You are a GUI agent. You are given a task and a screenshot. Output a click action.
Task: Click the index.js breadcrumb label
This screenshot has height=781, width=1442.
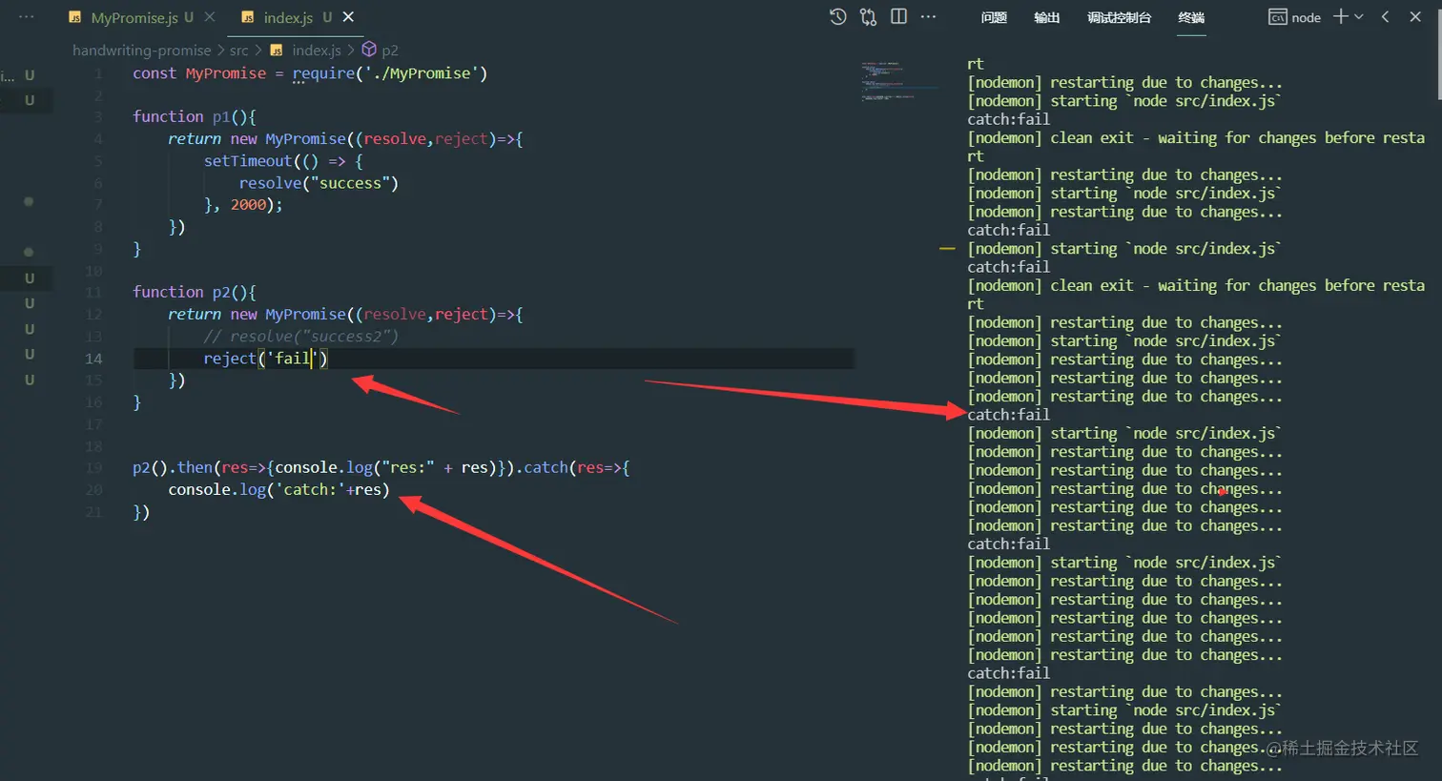click(317, 50)
